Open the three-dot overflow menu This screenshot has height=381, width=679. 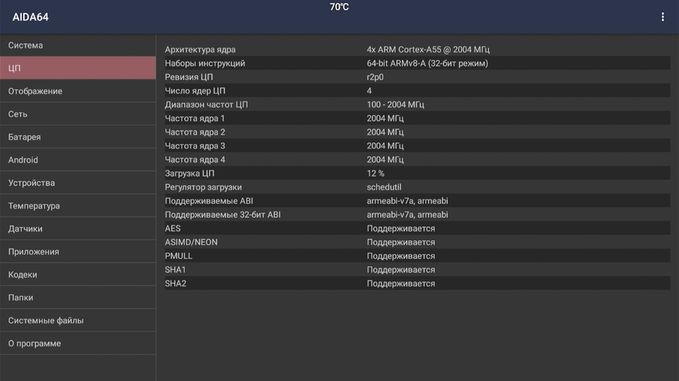click(662, 17)
